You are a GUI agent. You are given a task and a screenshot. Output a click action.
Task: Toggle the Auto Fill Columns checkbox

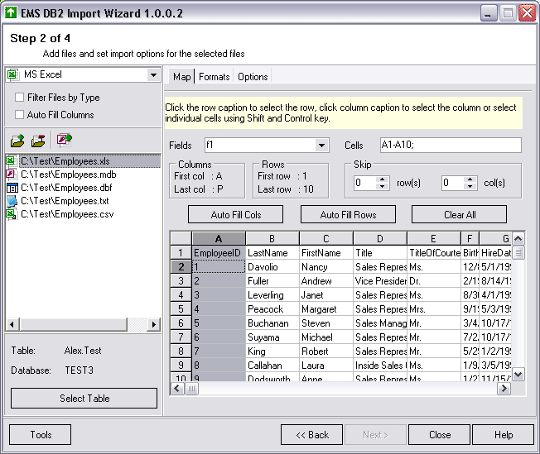[19, 114]
